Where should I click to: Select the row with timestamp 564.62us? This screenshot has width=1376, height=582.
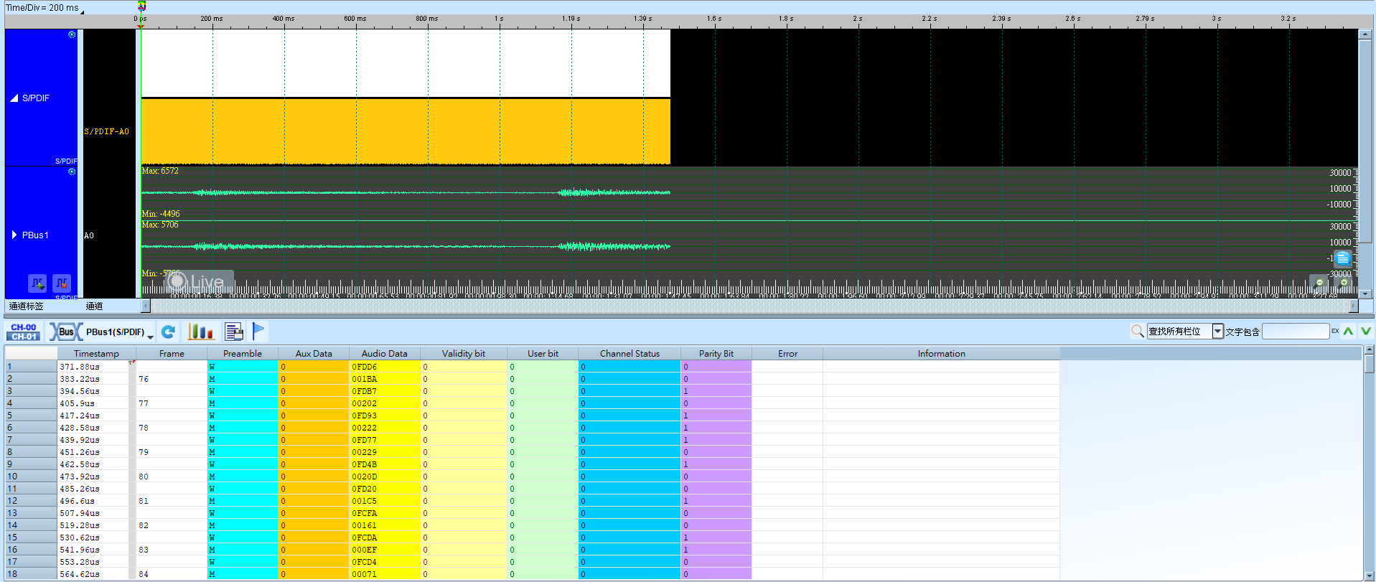coord(532,574)
